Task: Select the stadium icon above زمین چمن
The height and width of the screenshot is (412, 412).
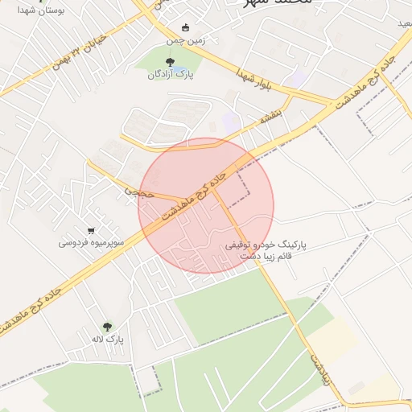Action: (185, 27)
